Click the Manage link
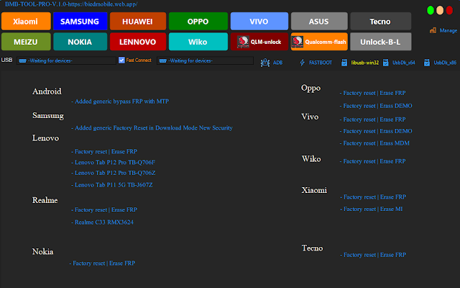Screen dimensions: 460x288 click(x=448, y=30)
